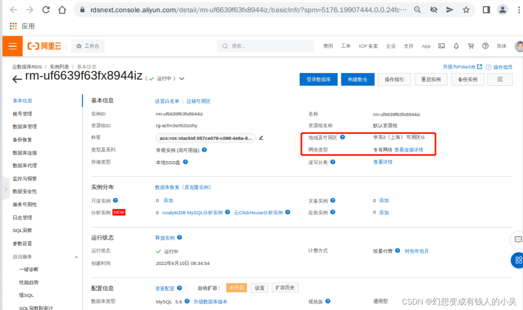Image resolution: width=523 pixels, height=310 pixels.
Task: Expand the instance running status dropdown arrow
Action: (x=181, y=78)
